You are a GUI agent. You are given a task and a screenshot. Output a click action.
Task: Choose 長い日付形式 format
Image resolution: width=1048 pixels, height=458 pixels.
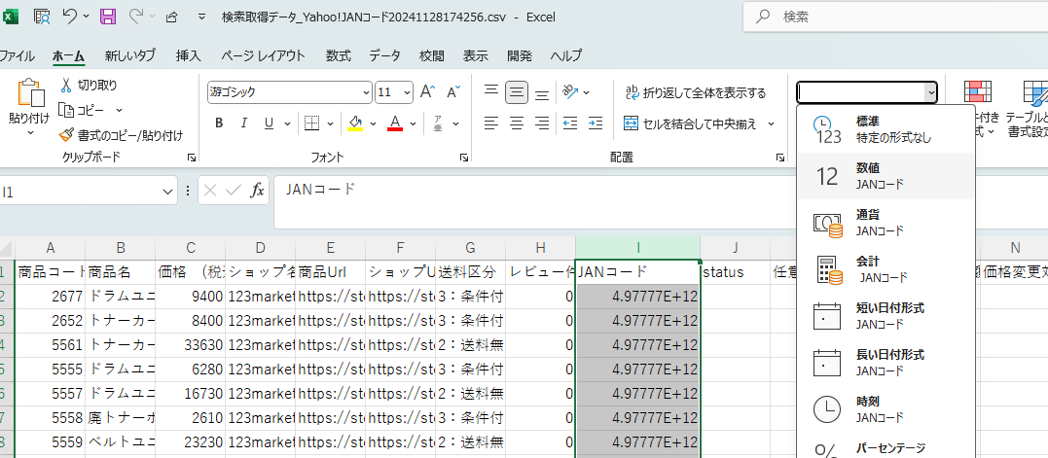[885, 363]
